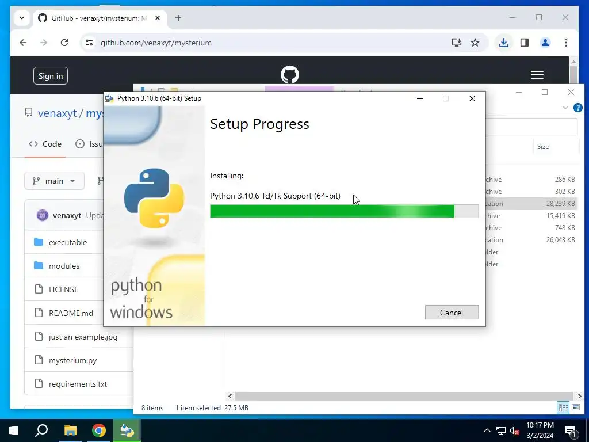Click venaxyt commit author name
Viewport: 589px width, 442px height.
click(x=67, y=215)
